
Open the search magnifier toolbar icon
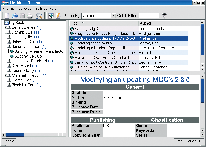[39, 16]
